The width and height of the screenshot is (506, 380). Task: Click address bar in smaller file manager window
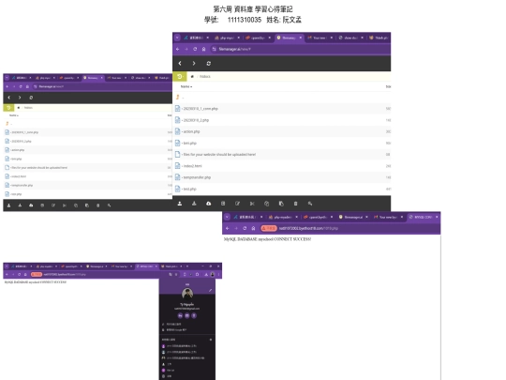101,86
